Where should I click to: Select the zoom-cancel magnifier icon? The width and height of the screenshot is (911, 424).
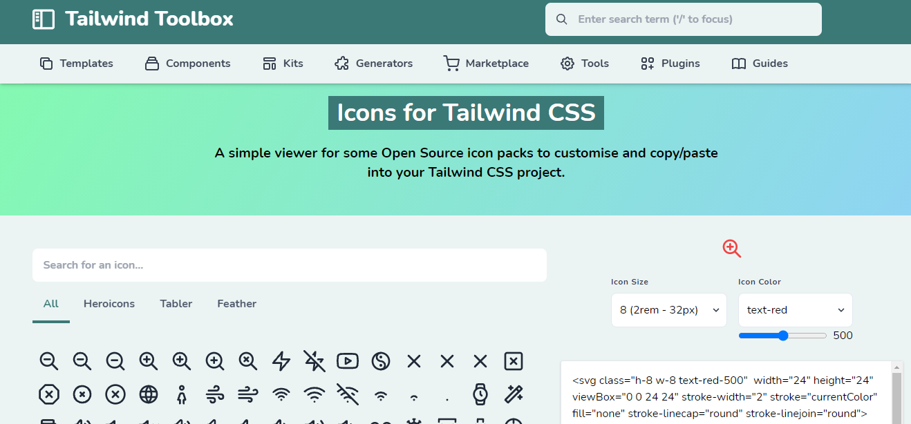pyautogui.click(x=248, y=360)
